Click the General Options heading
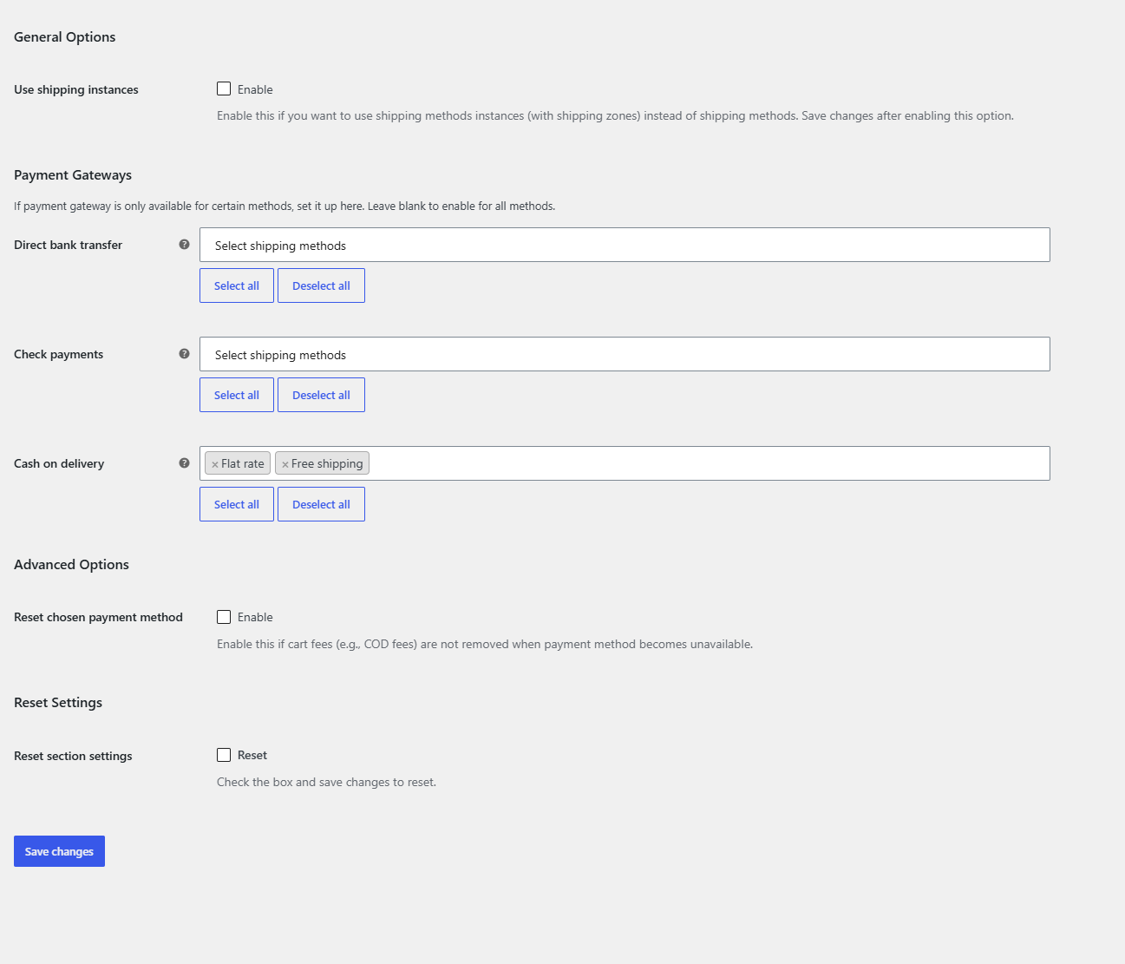Screen dimensions: 1125x964 [x=64, y=36]
